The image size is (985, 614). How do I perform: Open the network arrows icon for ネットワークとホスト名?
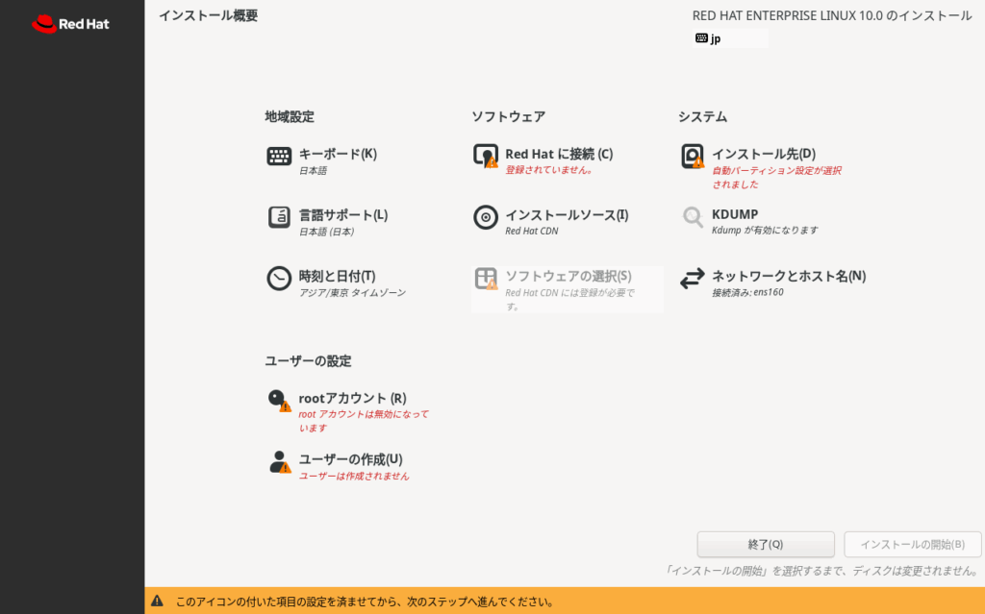coord(693,279)
